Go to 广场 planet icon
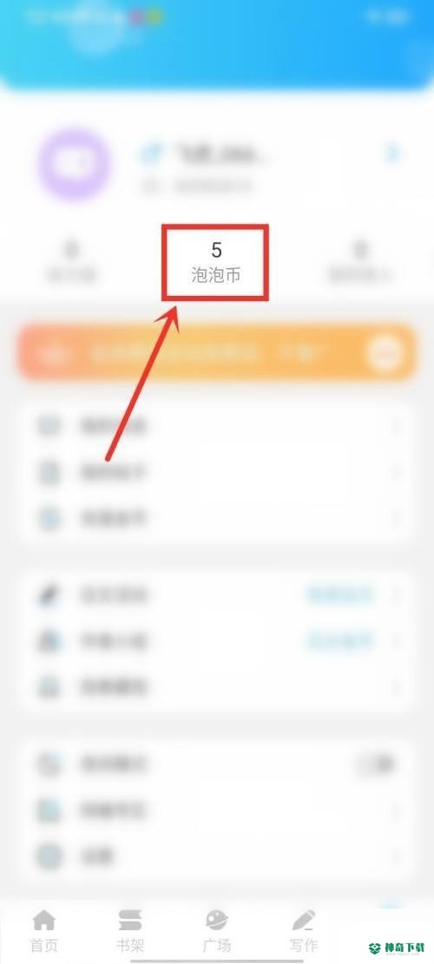The image size is (434, 964). tap(216, 921)
